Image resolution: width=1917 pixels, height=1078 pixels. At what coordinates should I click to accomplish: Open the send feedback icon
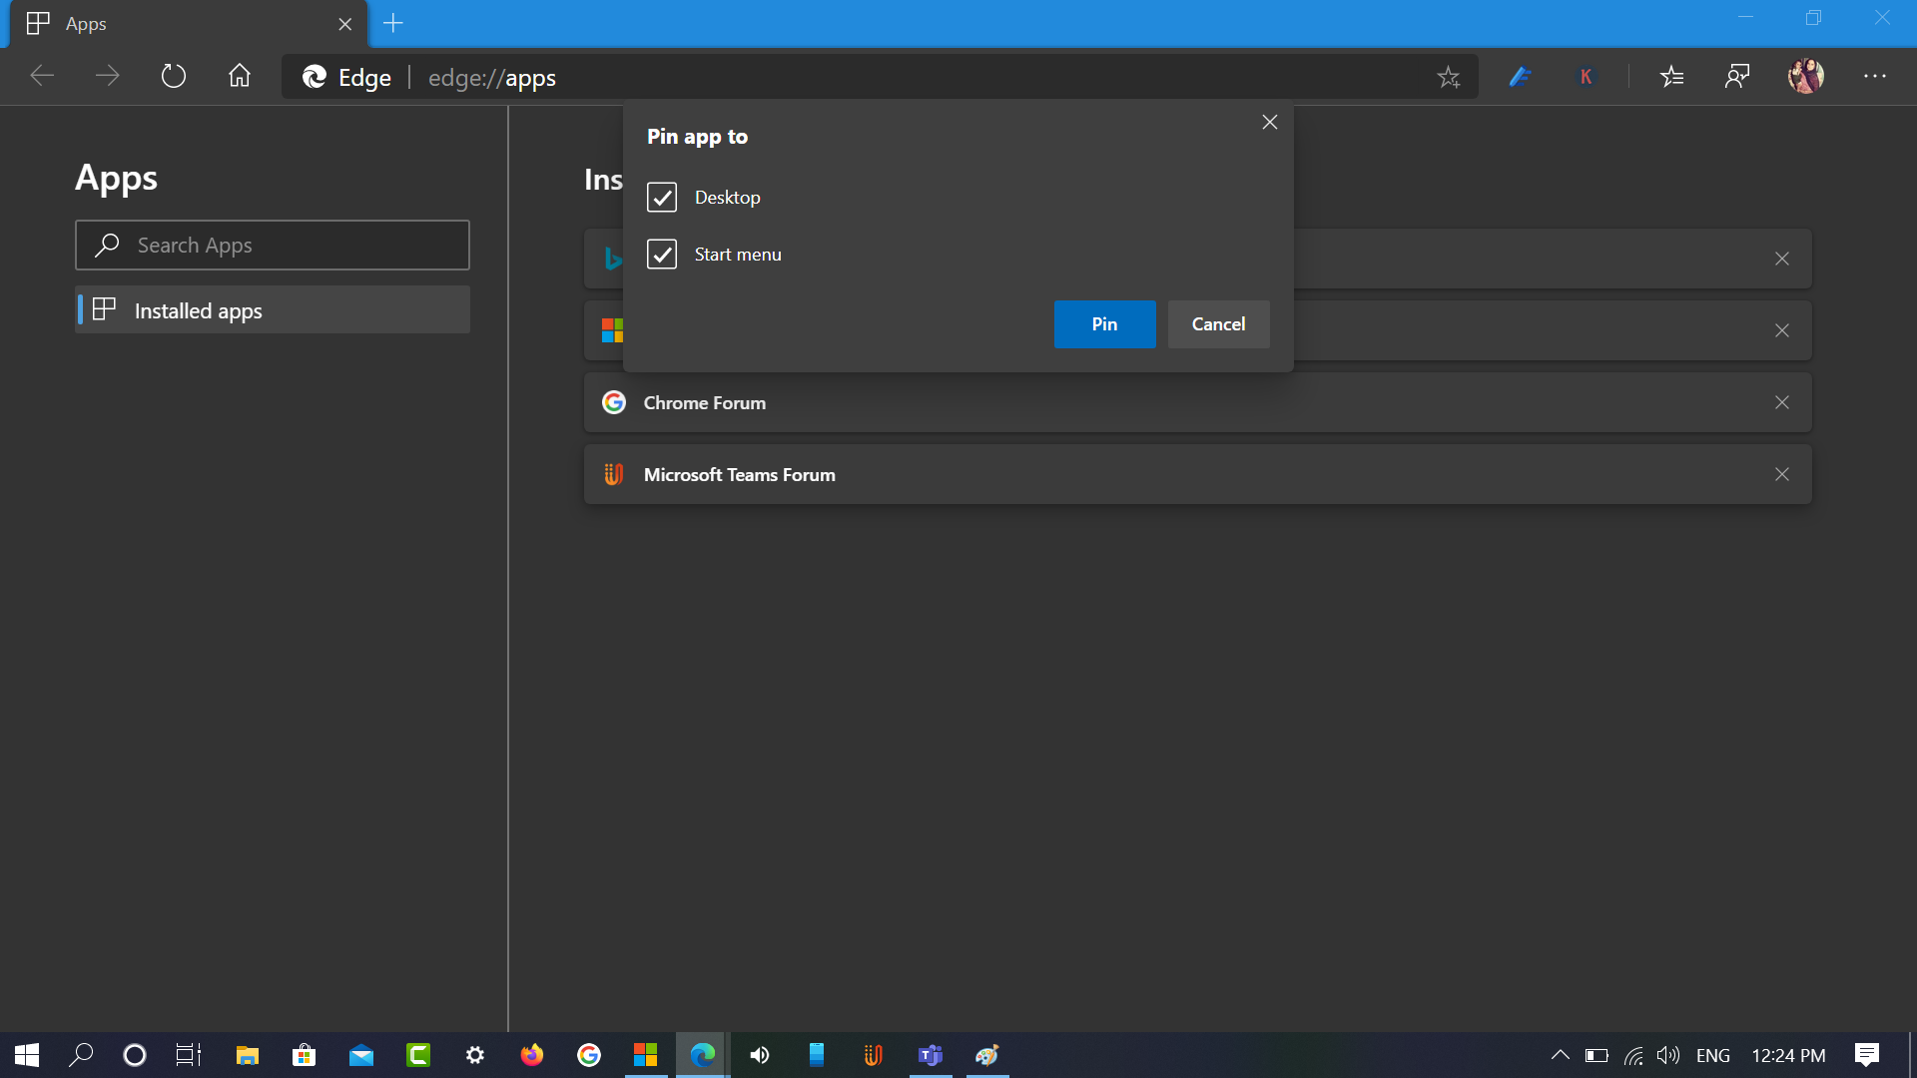(1737, 76)
